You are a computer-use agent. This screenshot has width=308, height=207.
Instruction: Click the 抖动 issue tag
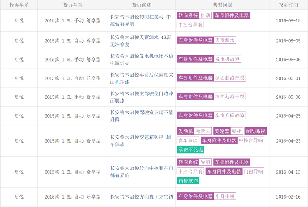coord(205,15)
